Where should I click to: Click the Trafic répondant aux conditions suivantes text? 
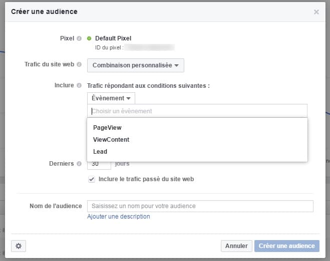tap(148, 86)
